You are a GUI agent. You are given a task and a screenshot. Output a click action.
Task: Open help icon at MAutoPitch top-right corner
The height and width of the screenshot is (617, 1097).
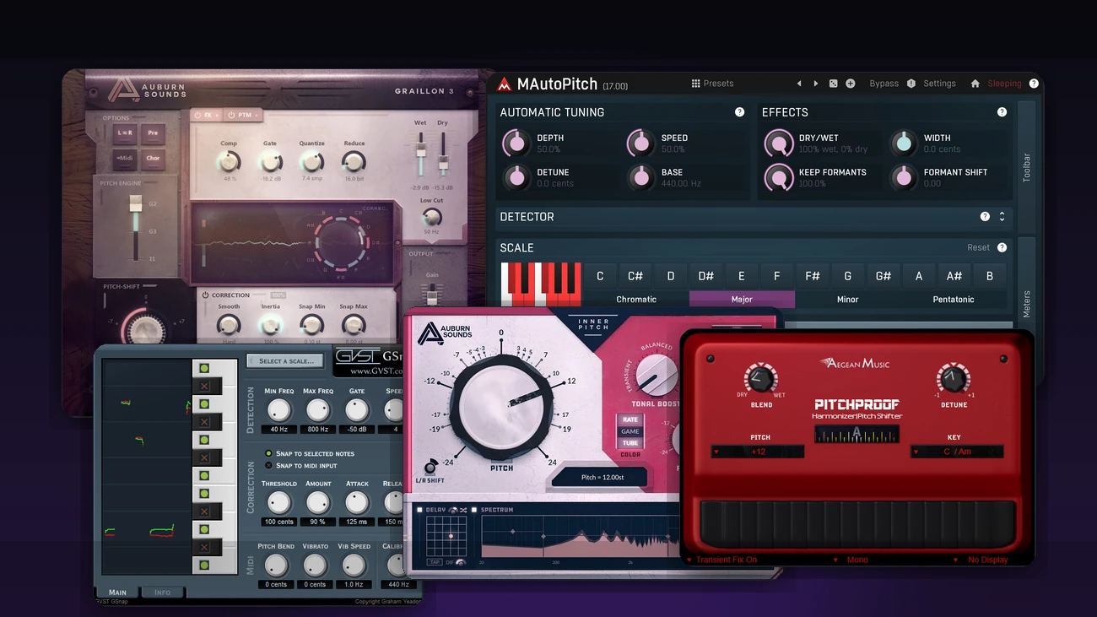tap(1034, 84)
